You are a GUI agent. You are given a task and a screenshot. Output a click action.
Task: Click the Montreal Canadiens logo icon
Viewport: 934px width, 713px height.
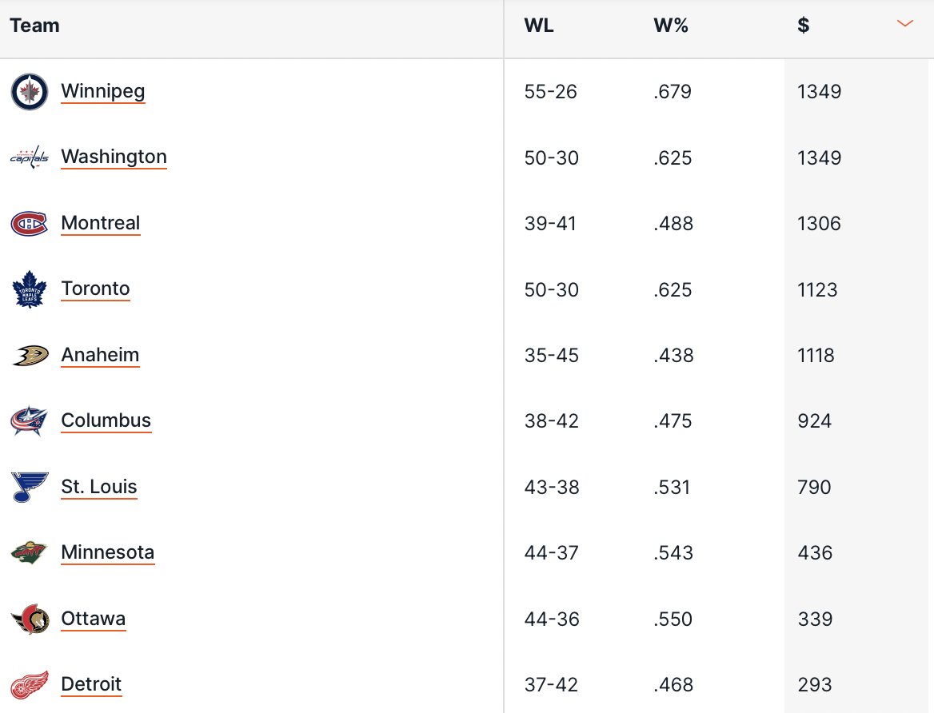coord(30,224)
